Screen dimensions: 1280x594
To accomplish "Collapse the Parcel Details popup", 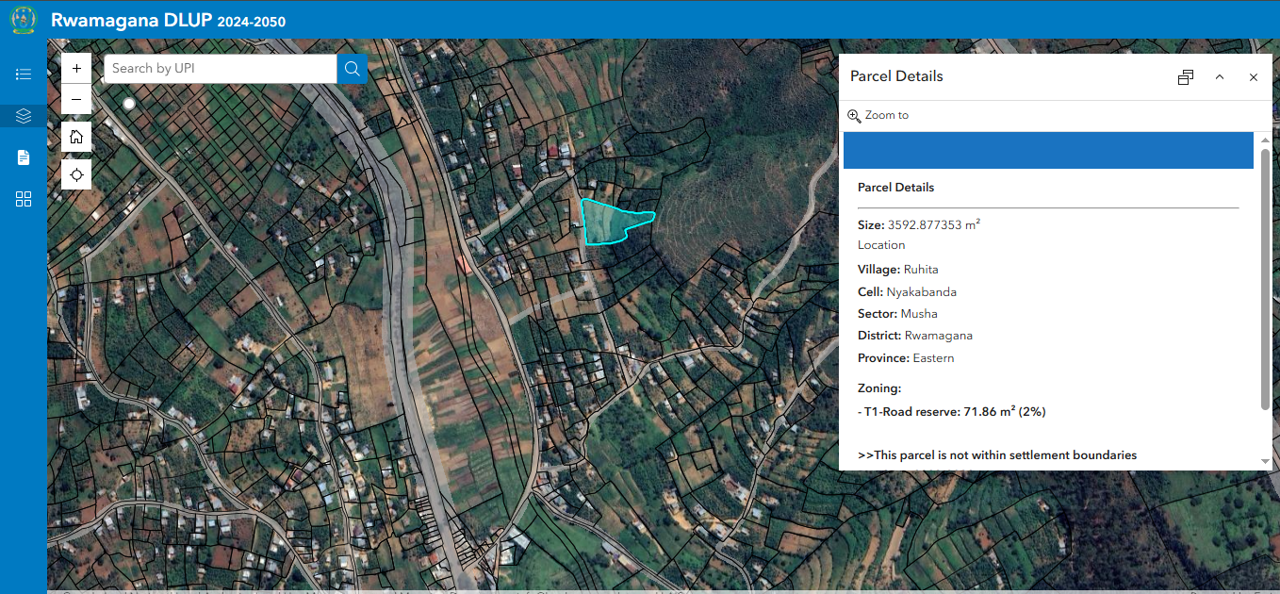I will (x=1220, y=77).
